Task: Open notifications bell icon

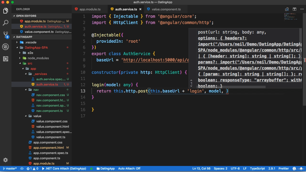Action: (x=301, y=169)
